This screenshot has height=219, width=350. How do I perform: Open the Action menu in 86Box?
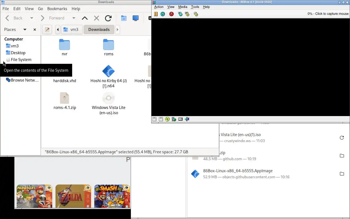coord(159,7)
